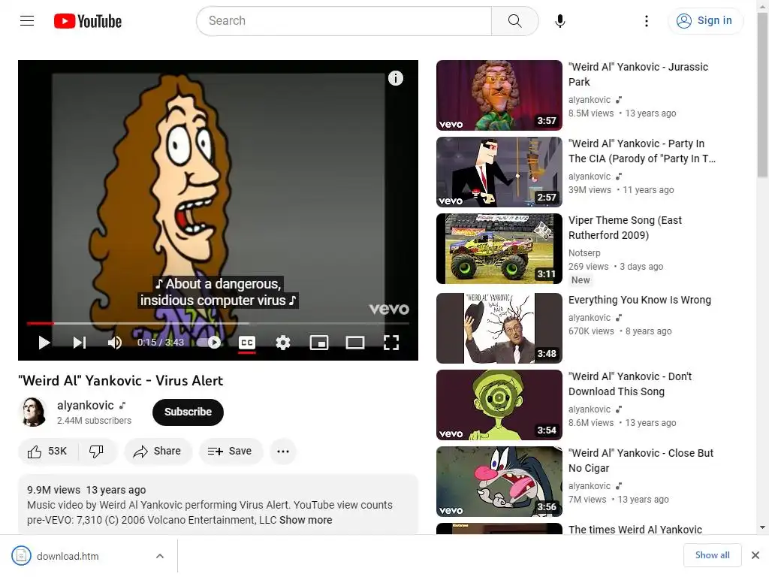Like the video (53K)
Image resolution: width=769 pixels, height=577 pixels.
tap(47, 452)
